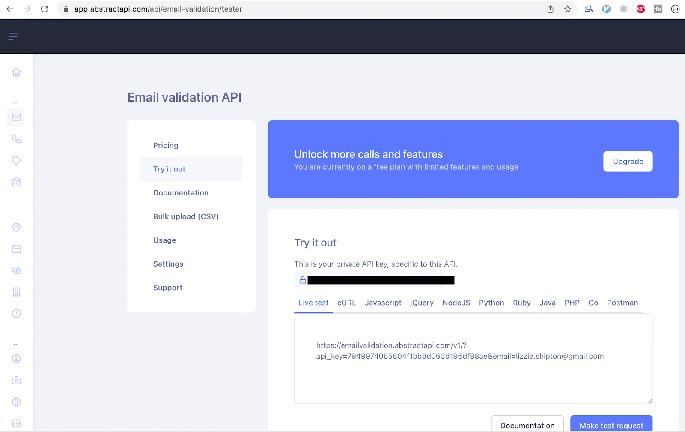The height and width of the screenshot is (432, 685).
Task: Open the AdBlock Plus extension icon
Action: [x=640, y=9]
